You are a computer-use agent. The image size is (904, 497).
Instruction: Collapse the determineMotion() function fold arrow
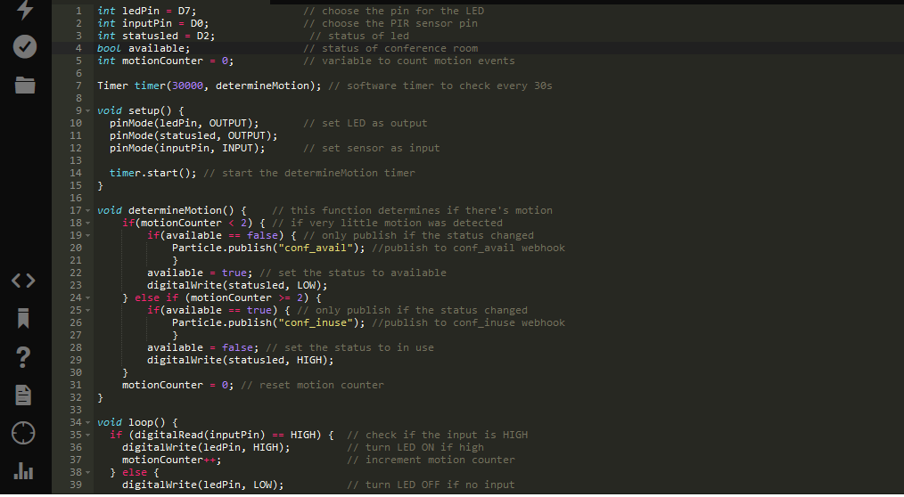coord(88,210)
